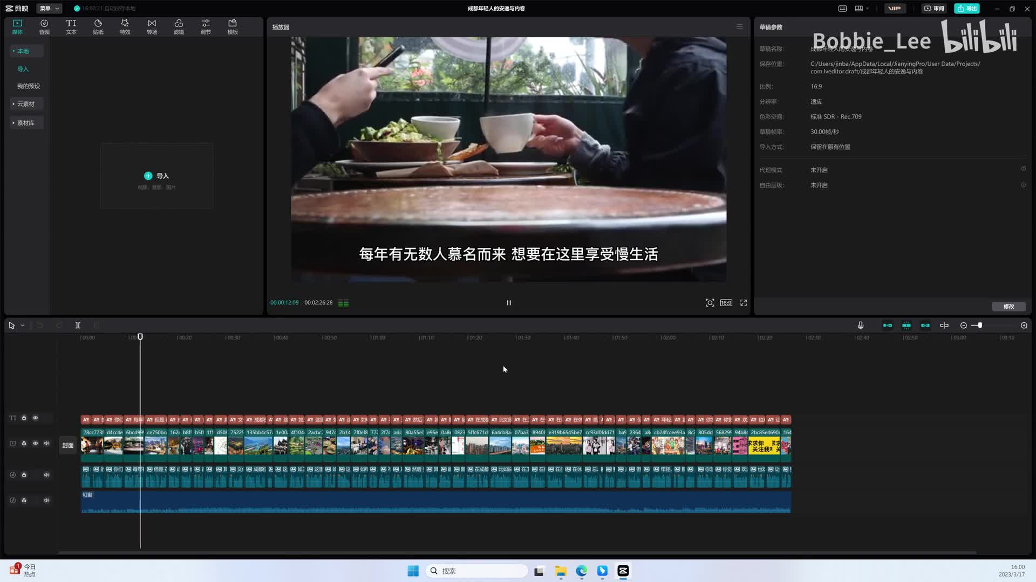Screen dimensions: 1036x582
Task: Expand the 素材库 section
Action: pos(25,123)
